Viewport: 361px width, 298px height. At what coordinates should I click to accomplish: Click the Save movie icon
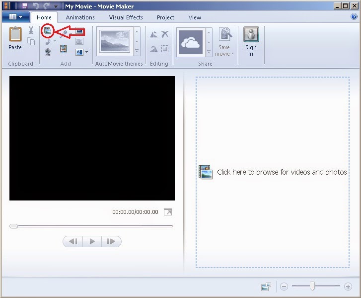[225, 35]
